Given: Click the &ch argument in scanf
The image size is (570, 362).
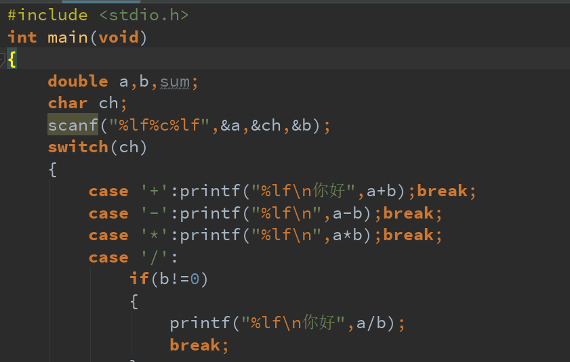Looking at the screenshot, I should point(266,125).
